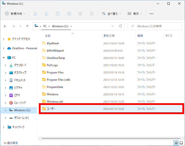The image size is (185, 146).
Task: Click the date 2022/03/14 10:15
Action: pos(114,94)
